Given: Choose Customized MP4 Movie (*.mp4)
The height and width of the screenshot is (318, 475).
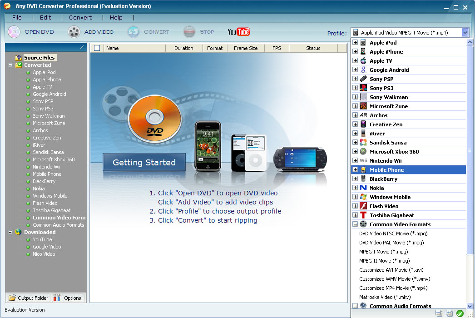Looking at the screenshot, I should [393, 288].
